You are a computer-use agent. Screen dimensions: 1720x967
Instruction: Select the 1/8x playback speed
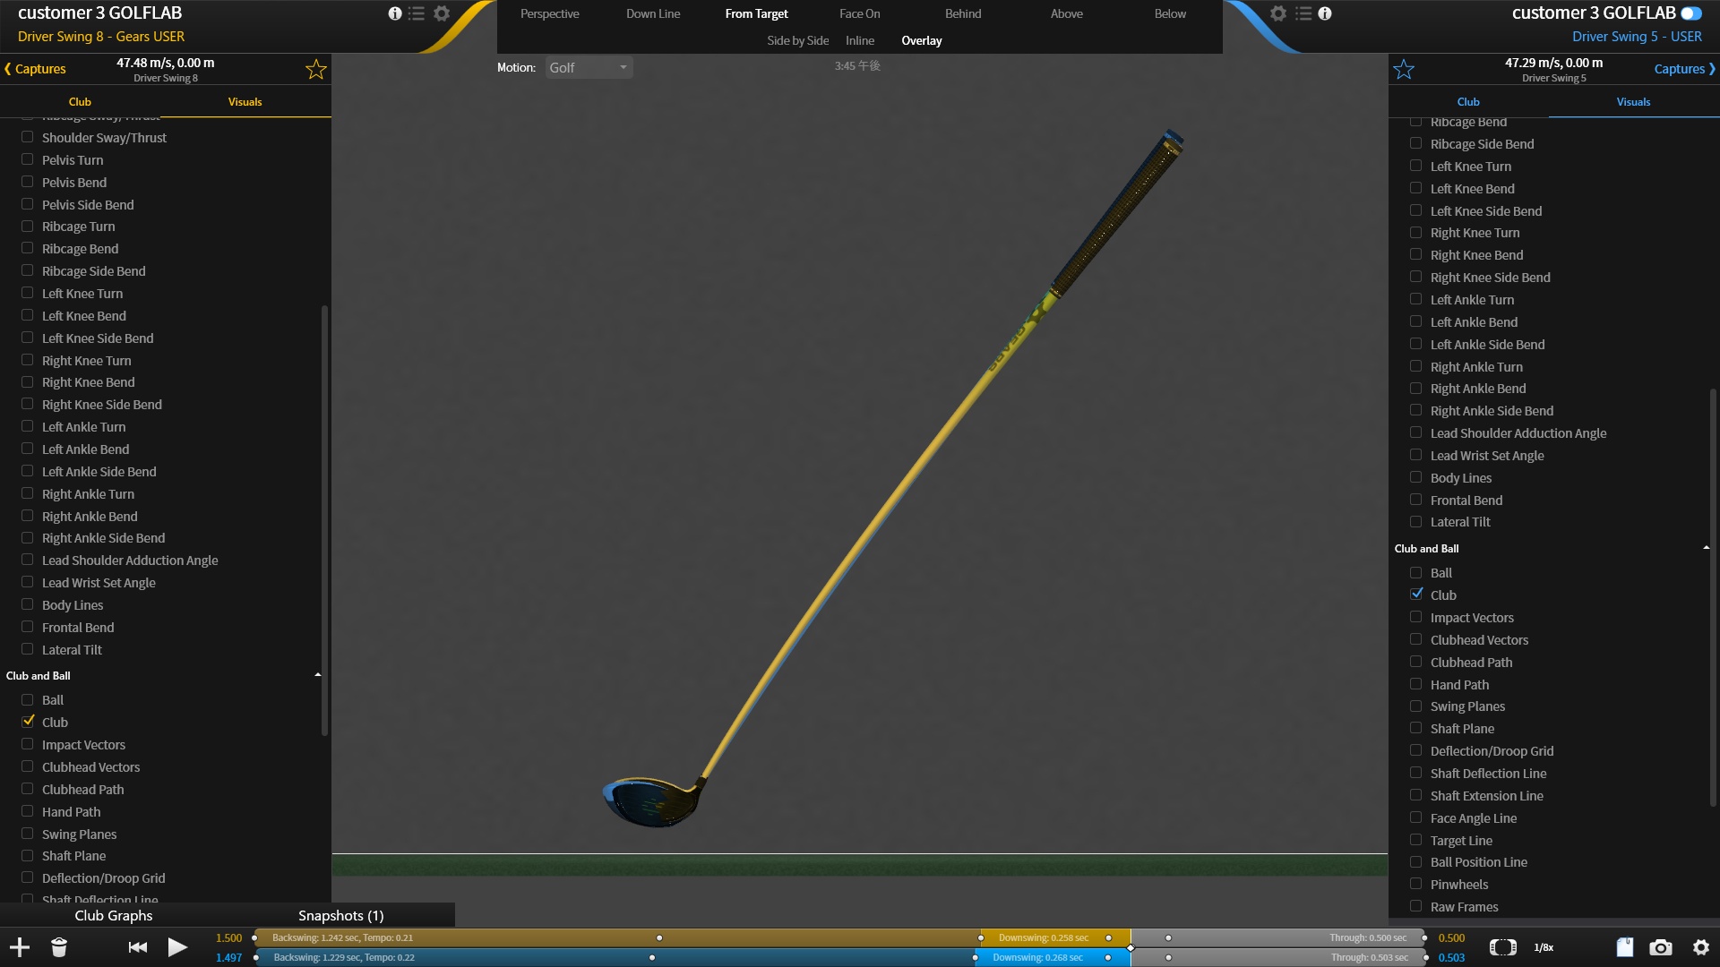point(1544,947)
